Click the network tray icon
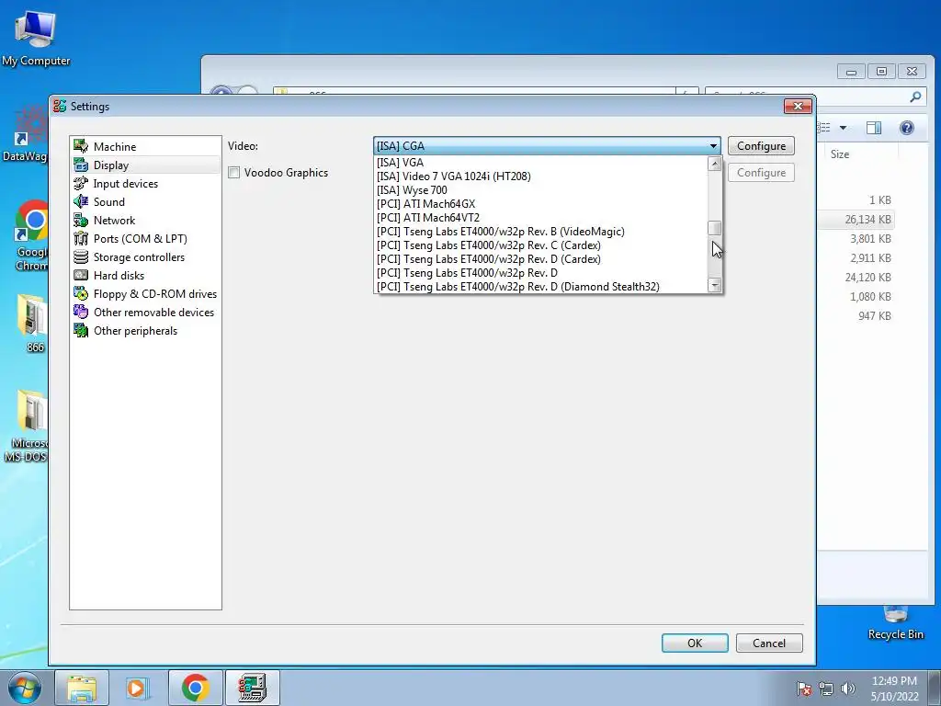 (826, 689)
